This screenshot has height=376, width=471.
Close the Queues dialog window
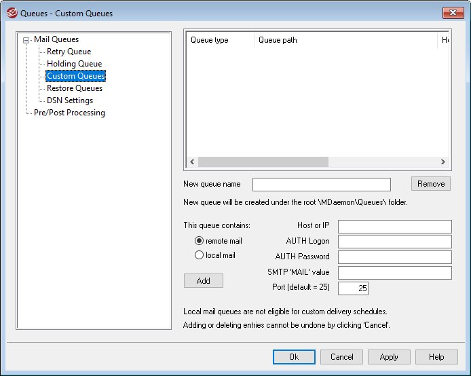(453, 13)
